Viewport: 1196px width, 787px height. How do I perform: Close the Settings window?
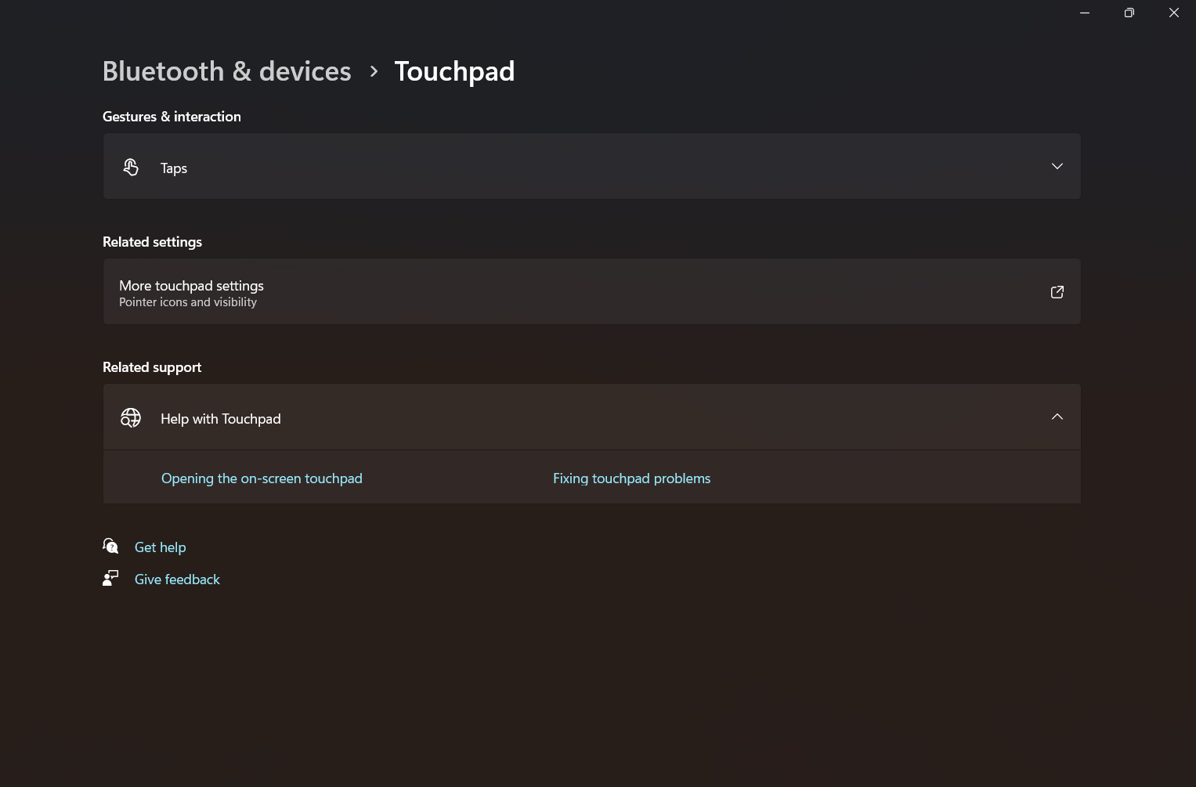point(1173,13)
